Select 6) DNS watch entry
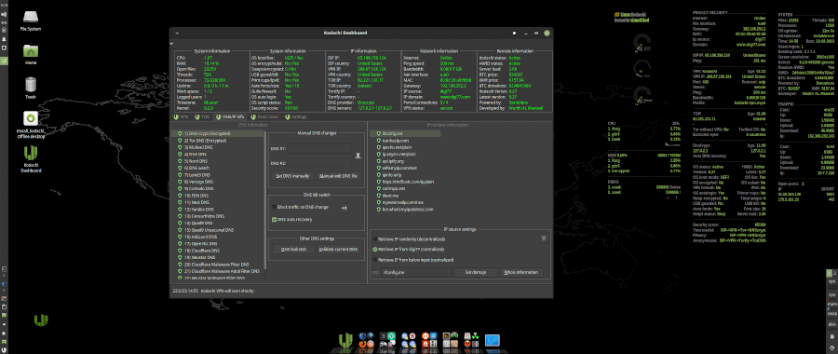 197,169
